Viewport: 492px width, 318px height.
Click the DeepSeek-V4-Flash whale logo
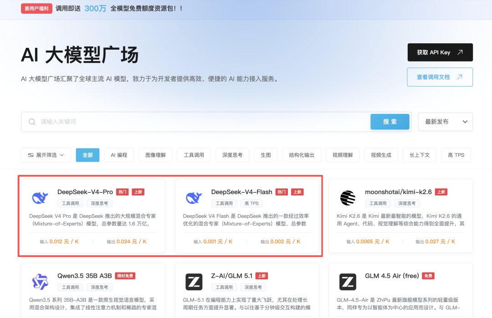tap(194, 198)
